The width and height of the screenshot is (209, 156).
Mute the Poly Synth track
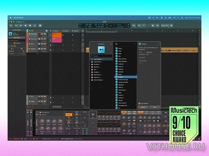tap(45, 34)
